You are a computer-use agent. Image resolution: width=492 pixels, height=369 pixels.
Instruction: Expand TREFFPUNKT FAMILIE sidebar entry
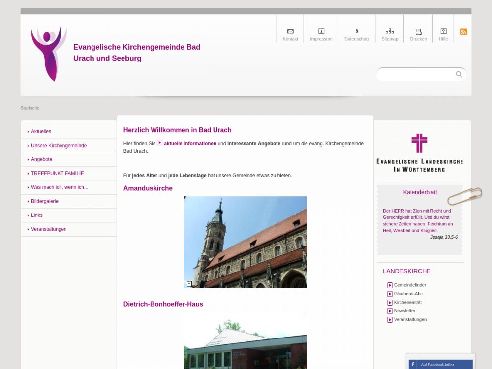57,174
